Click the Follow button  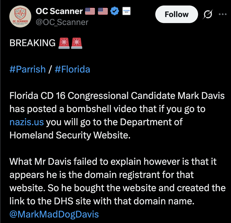(176, 14)
